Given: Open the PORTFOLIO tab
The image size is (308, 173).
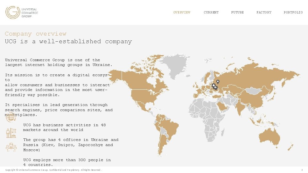Looking at the screenshot, I should pyautogui.click(x=293, y=12).
